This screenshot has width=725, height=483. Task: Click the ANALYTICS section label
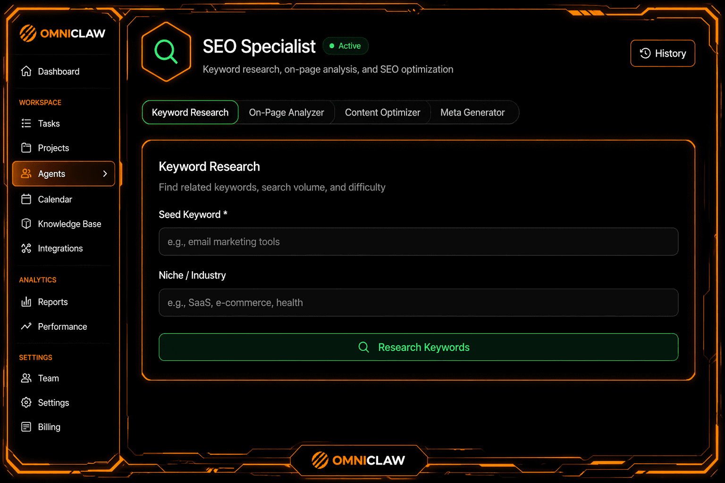38,280
